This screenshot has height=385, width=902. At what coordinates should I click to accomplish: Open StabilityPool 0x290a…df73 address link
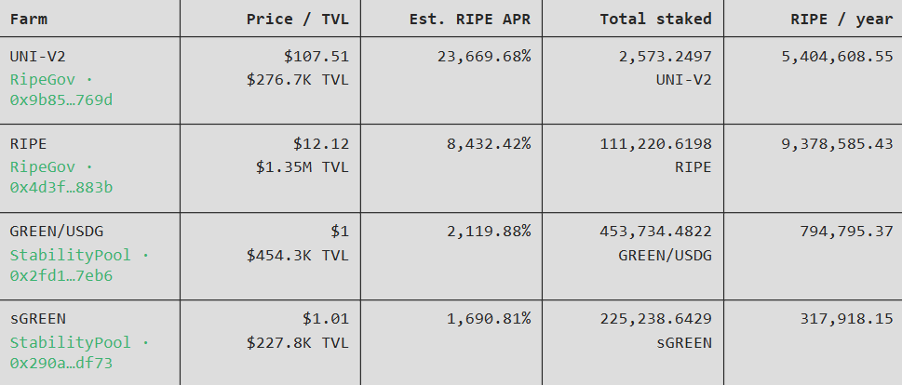[x=79, y=352]
